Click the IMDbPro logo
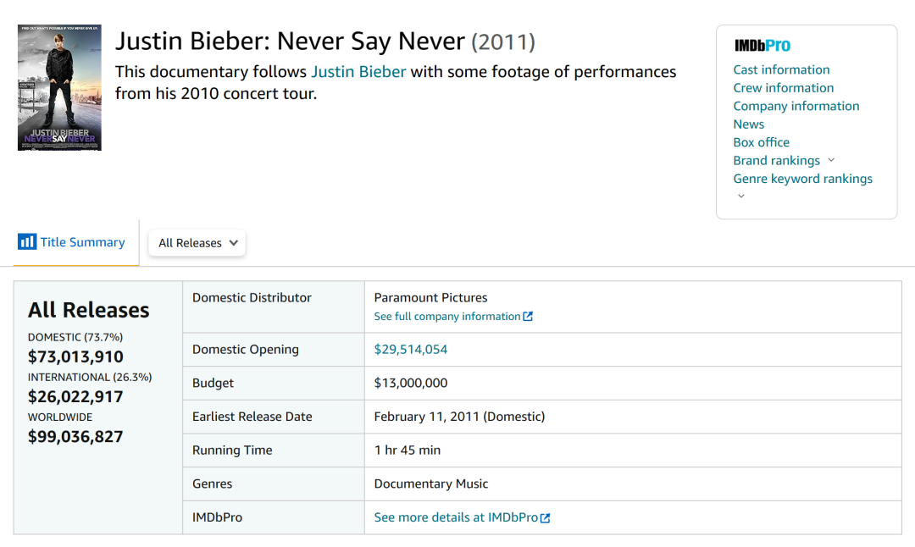915x547 pixels. click(x=762, y=46)
